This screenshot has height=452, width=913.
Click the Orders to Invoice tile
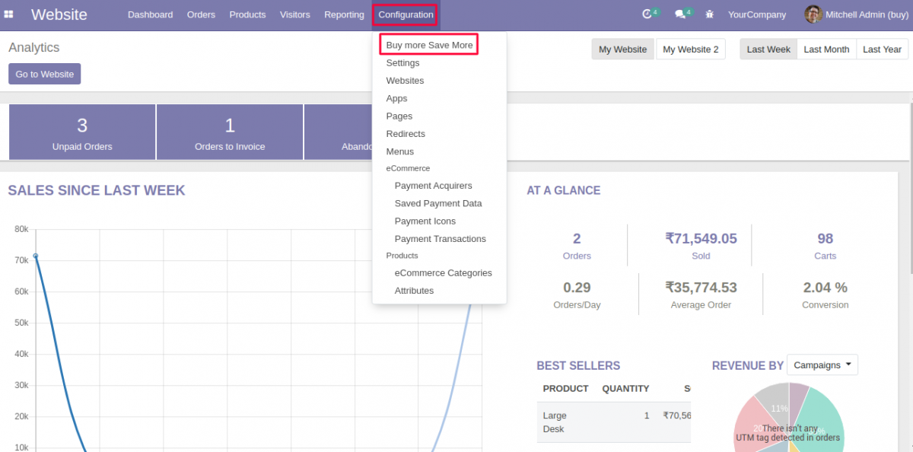[x=230, y=132]
